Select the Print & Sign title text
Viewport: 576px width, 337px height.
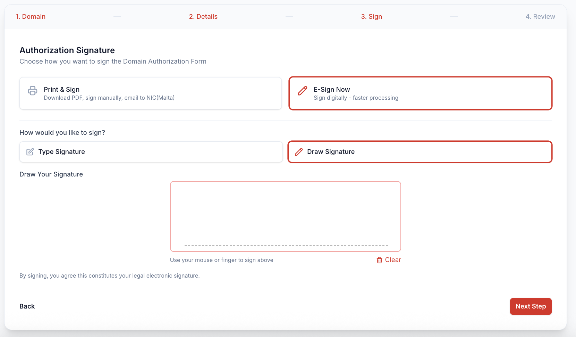pyautogui.click(x=61, y=90)
